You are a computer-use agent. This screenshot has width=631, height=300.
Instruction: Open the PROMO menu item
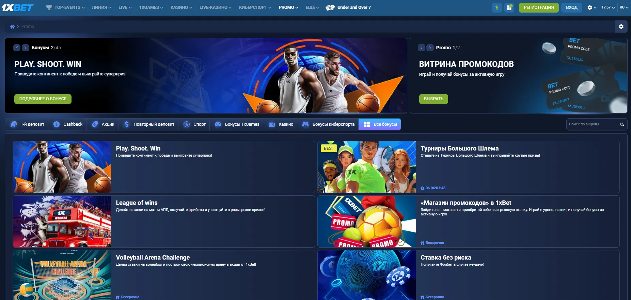[x=288, y=7]
